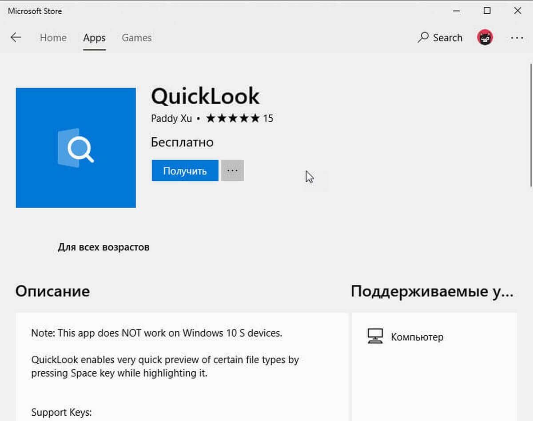Viewport: 533px width, 421px height.
Task: Click the Компьютер label
Action: tap(417, 337)
